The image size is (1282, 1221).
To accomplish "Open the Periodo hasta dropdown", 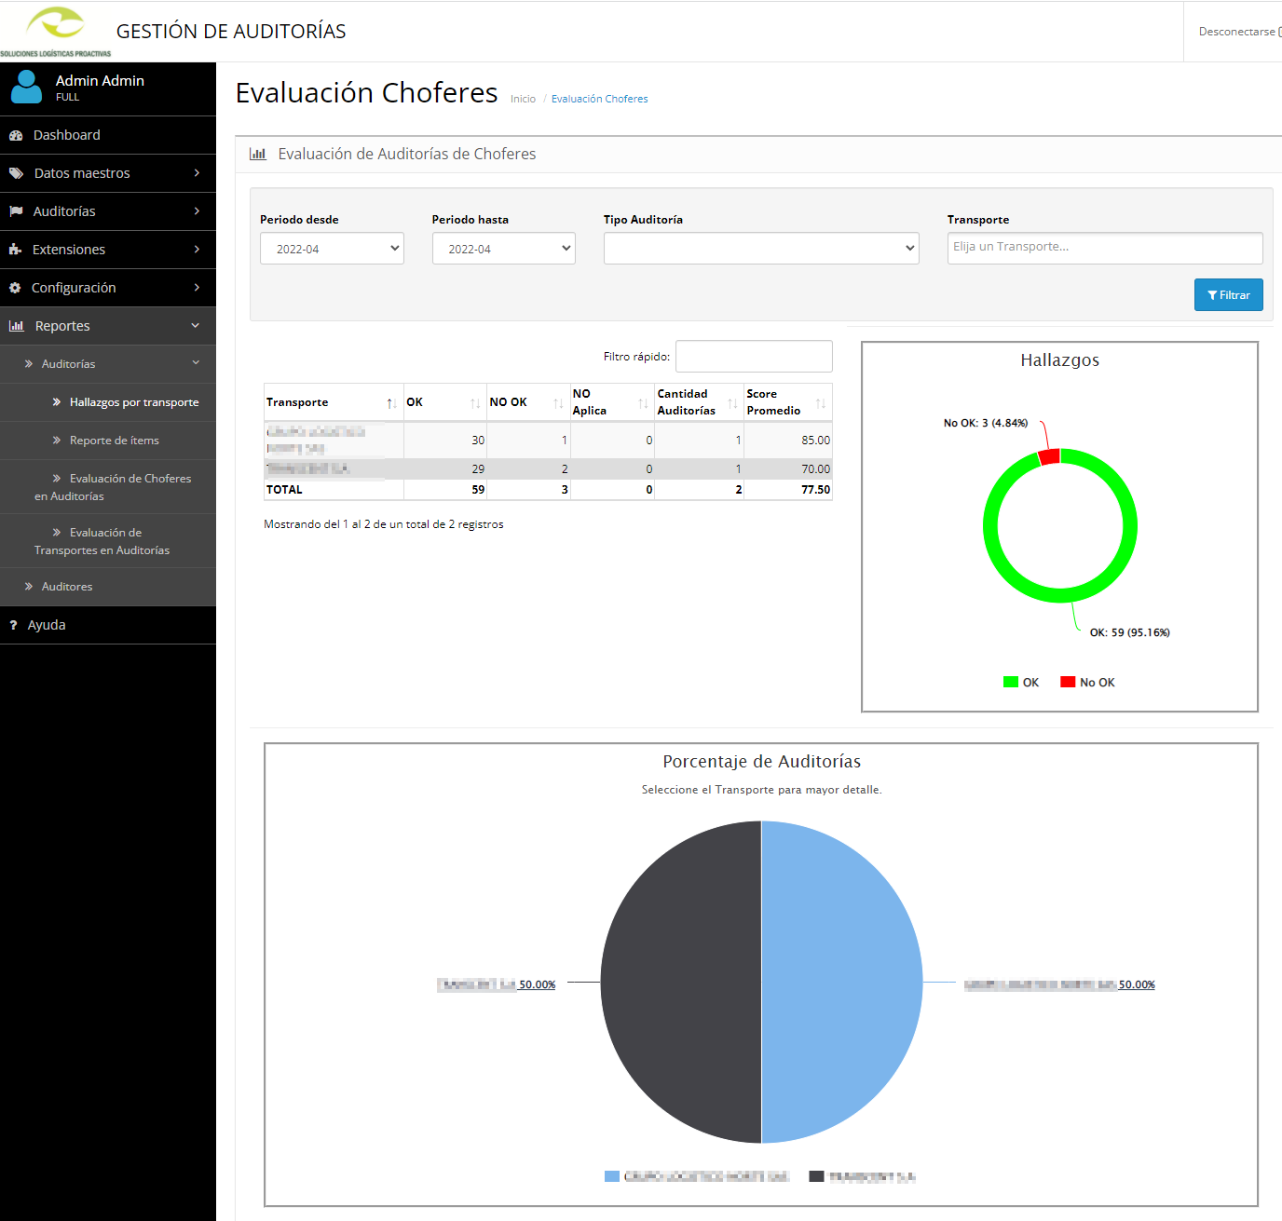I will 503,249.
